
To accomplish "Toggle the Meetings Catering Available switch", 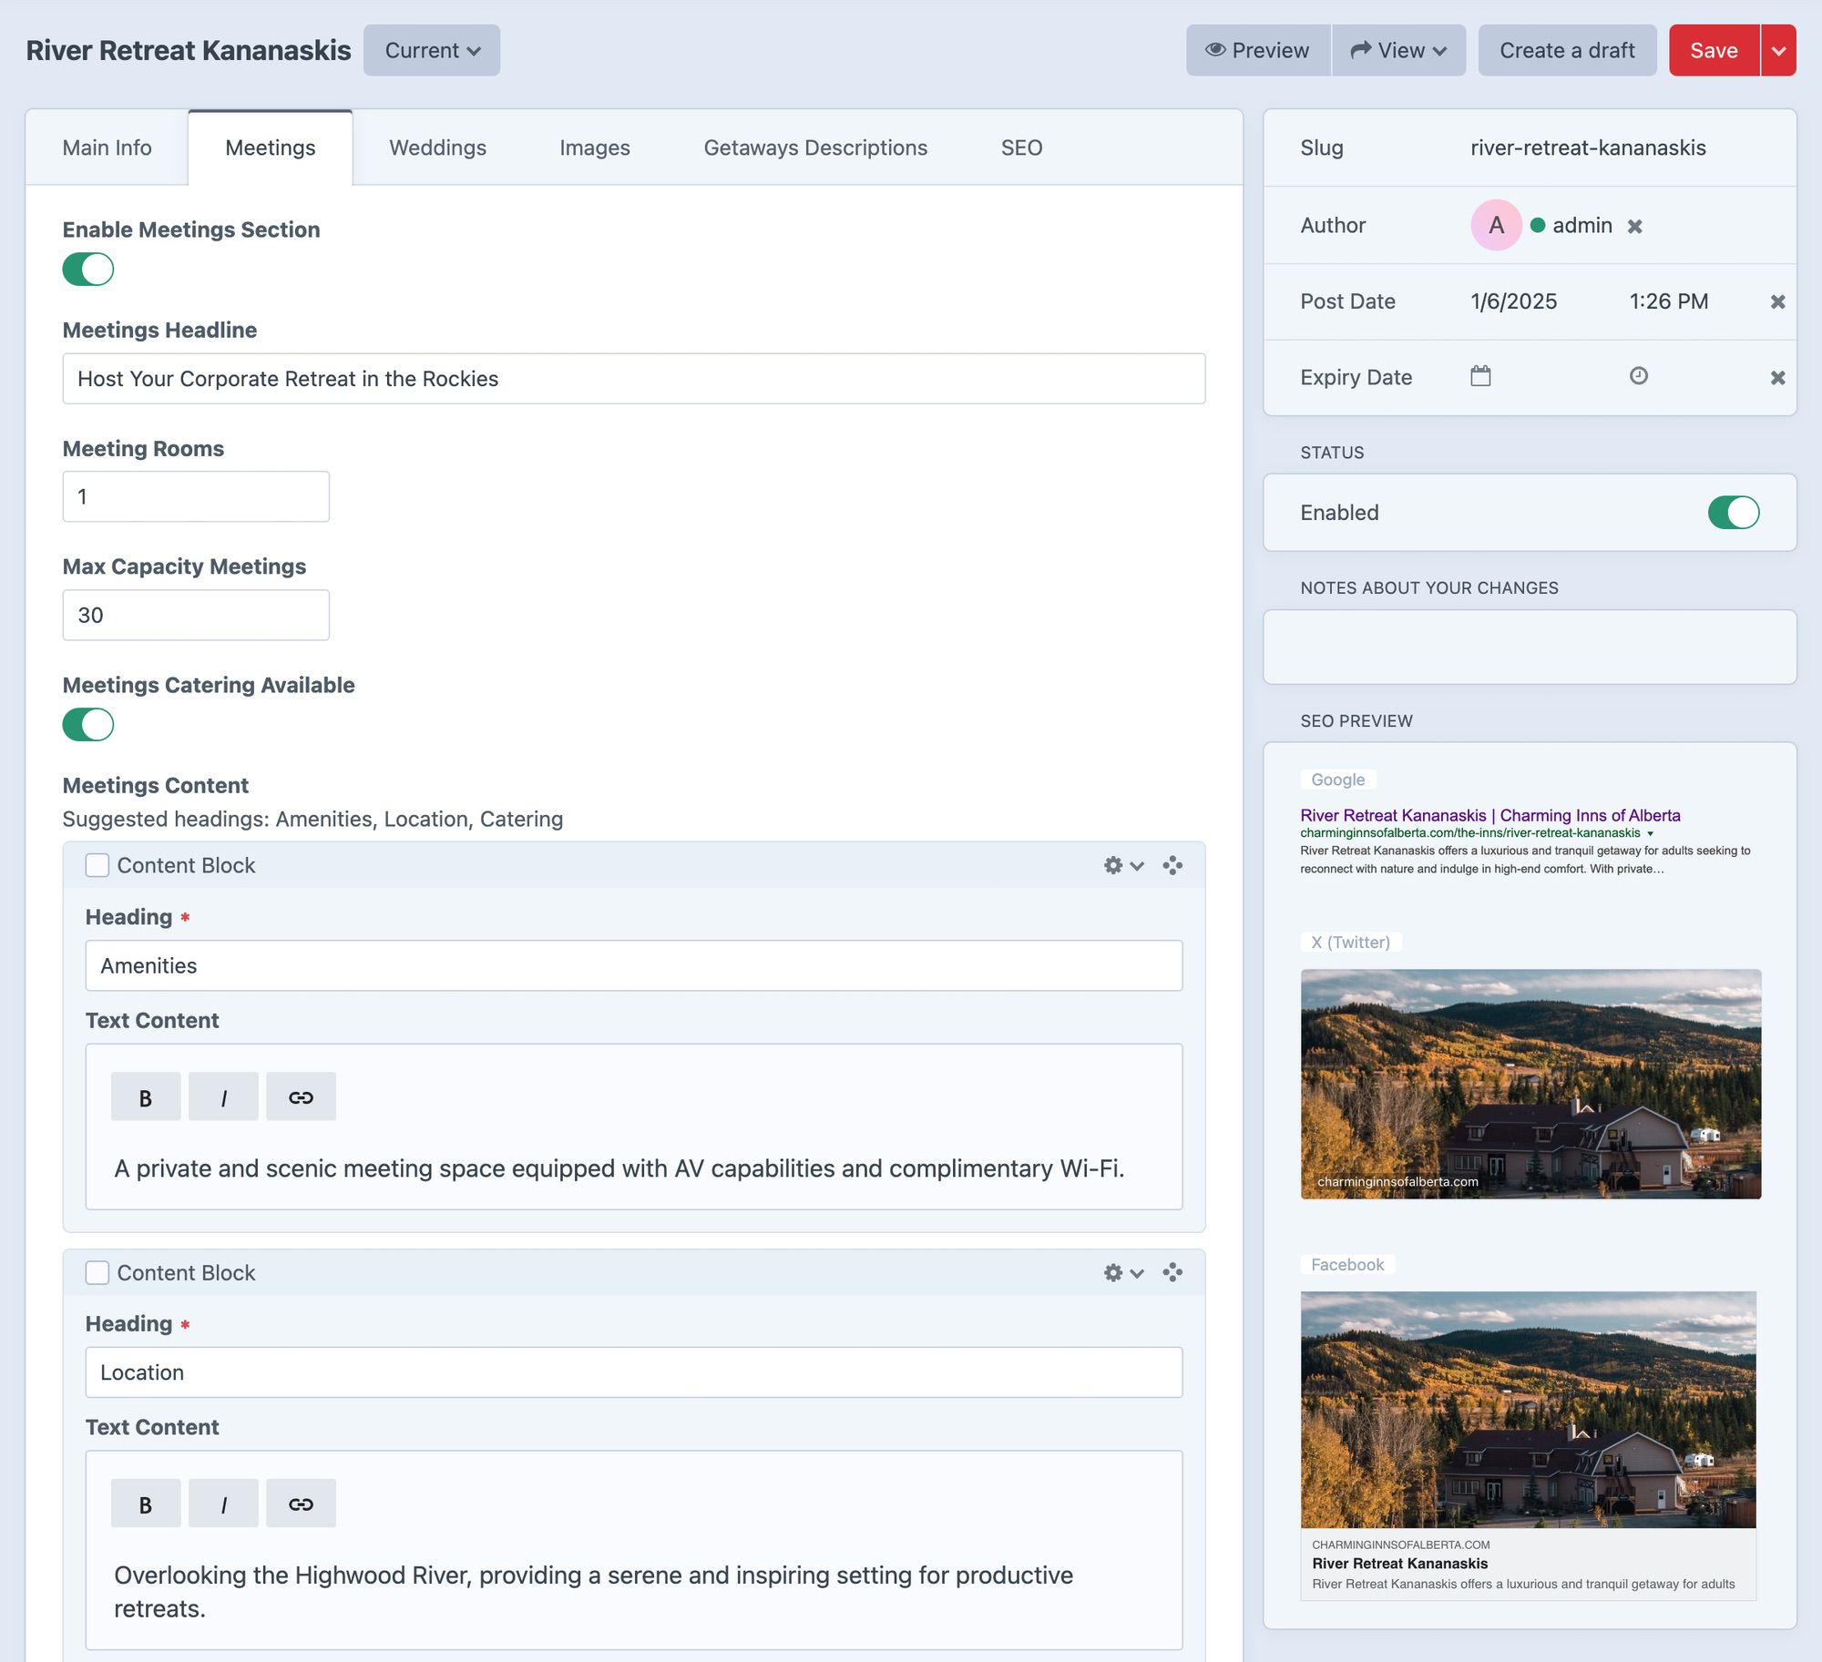I will pos(87,727).
